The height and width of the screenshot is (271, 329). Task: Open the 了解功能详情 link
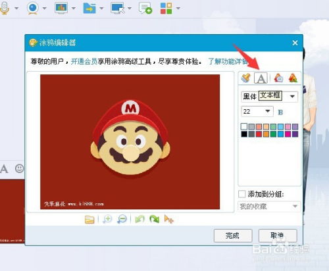[228, 61]
